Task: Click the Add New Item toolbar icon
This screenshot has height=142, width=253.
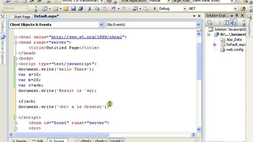Action: pyautogui.click(x=55, y=9)
